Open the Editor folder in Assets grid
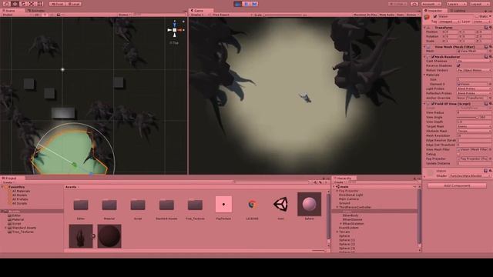Screen dimensions: 493x277 click(81, 205)
